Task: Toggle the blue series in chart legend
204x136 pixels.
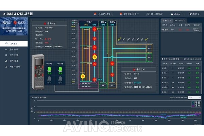Action: (197, 104)
